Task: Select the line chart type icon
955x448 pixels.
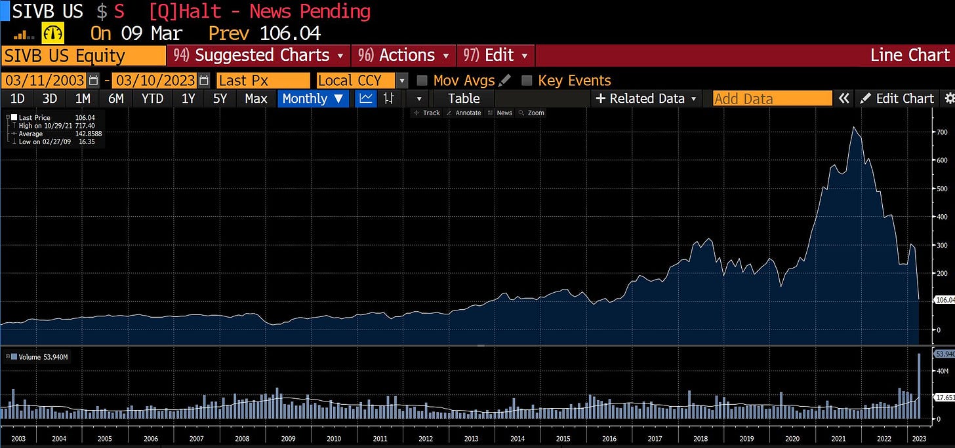Action: click(x=366, y=98)
